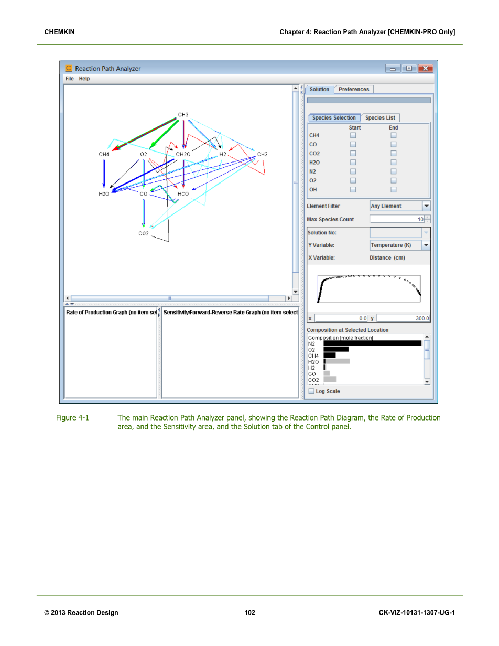Viewport: 499px width, 646px height.
Task: Click the x coordinate value field
Action: [341, 318]
